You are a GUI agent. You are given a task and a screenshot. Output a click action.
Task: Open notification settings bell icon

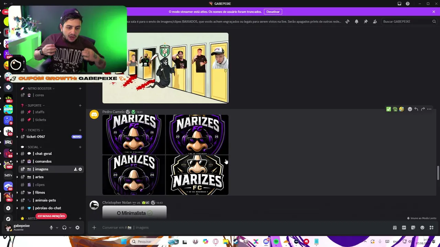tap(356, 21)
